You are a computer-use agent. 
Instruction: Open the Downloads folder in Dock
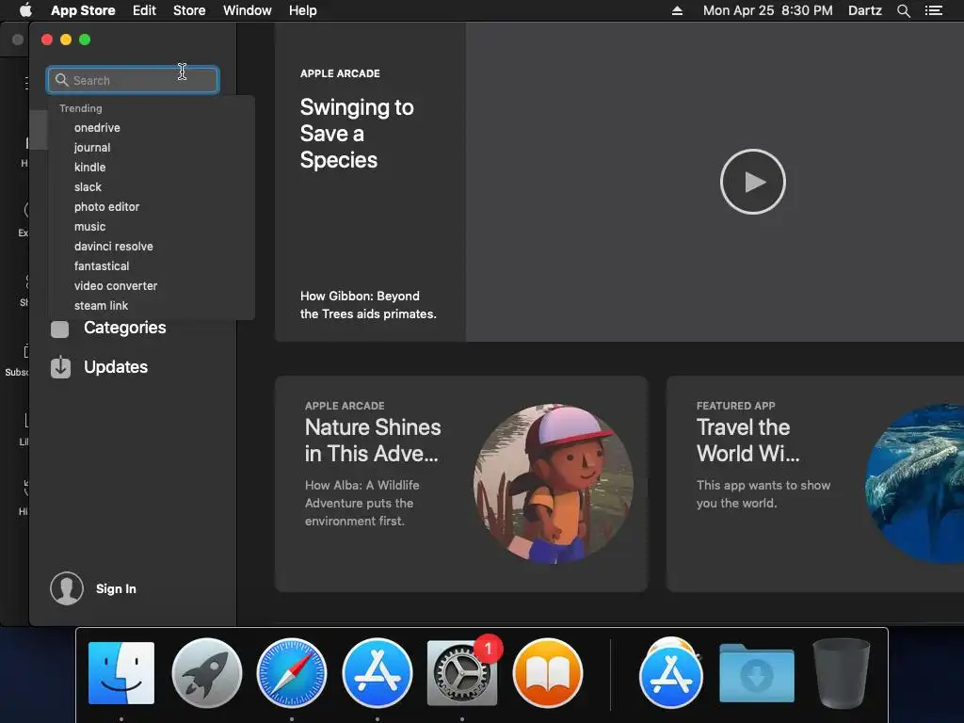tap(756, 673)
